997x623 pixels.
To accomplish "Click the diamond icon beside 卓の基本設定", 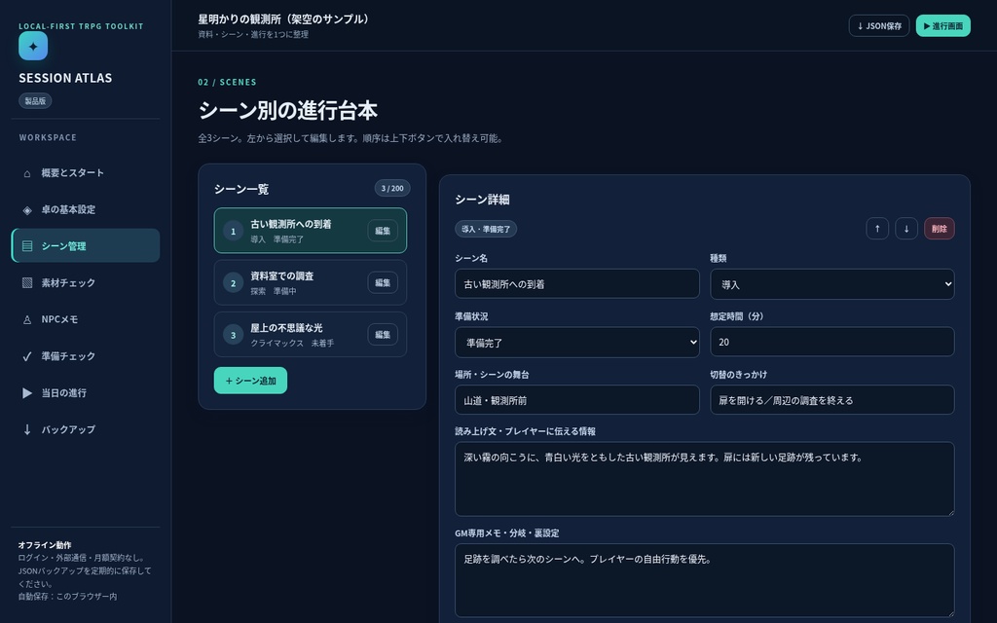I will [x=26, y=210].
